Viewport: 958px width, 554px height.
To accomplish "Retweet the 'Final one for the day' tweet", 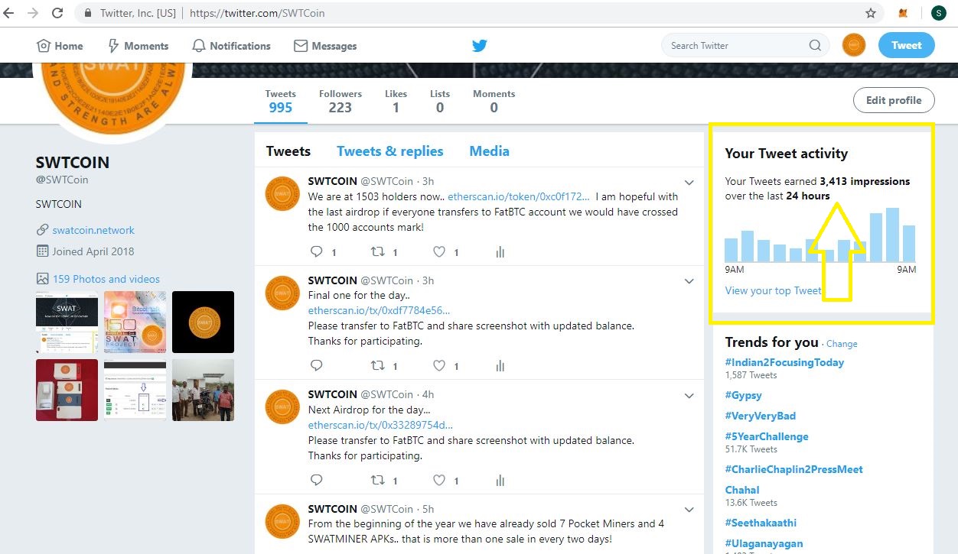I will pyautogui.click(x=377, y=366).
